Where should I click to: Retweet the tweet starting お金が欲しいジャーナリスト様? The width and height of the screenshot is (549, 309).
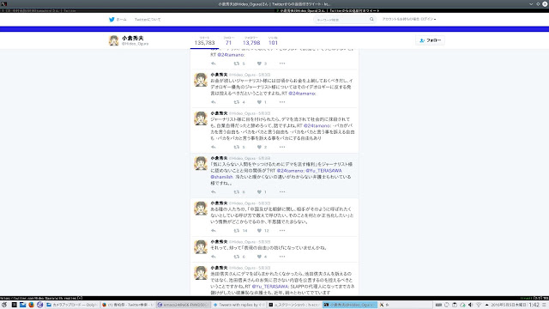[237, 102]
